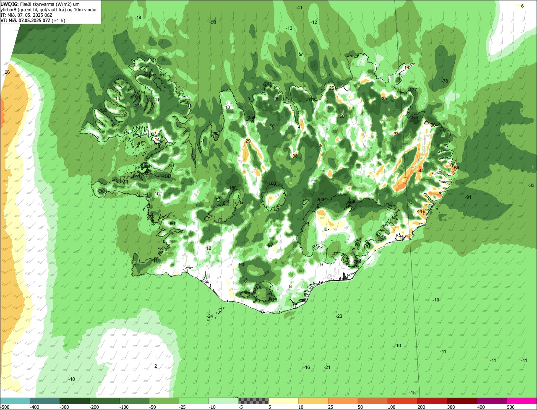Click the "-21" value in the southern sea
The image size is (537, 410).
pos(327,368)
